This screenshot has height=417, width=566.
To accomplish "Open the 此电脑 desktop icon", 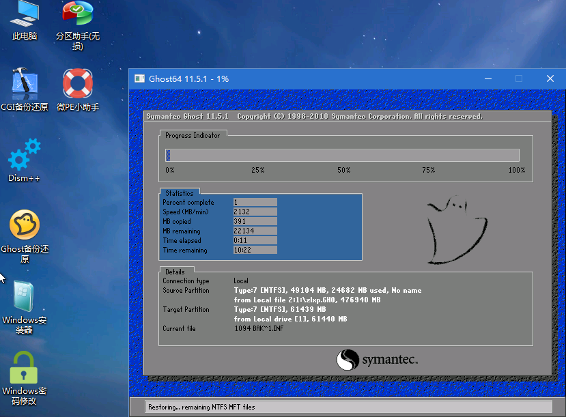I will (x=25, y=20).
